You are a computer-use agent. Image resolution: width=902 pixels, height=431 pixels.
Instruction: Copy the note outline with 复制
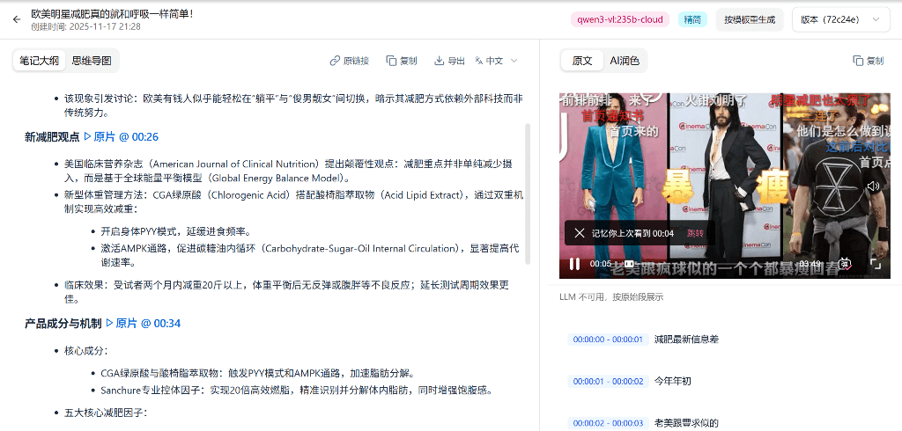[x=402, y=61]
